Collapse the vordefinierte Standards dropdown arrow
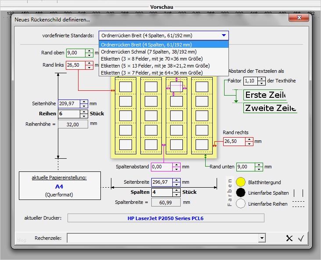The width and height of the screenshot is (321, 260). [x=224, y=36]
